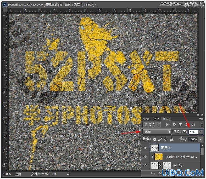Filter layers by type (T) icon
The height and width of the screenshot is (179, 206).
tap(181, 124)
